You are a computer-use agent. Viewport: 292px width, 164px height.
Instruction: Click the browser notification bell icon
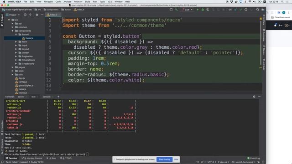275,25
